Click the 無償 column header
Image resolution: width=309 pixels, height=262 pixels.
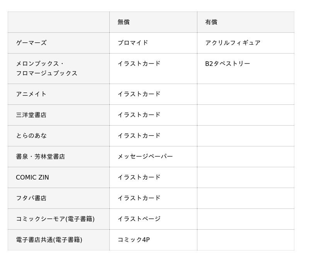click(124, 22)
